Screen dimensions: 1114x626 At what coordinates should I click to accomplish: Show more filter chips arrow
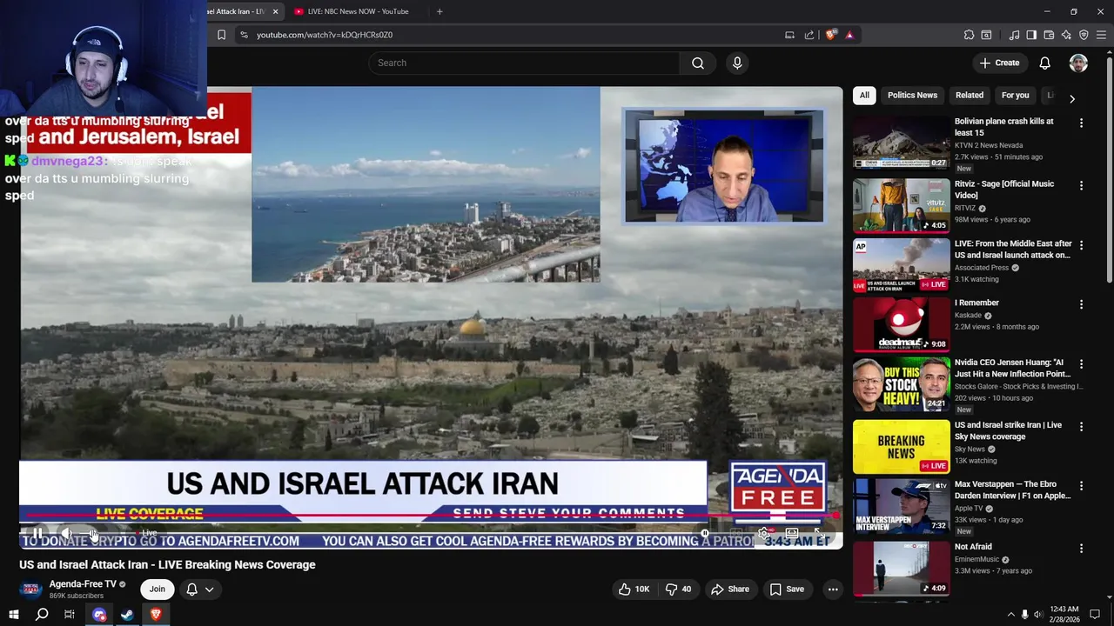[1072, 98]
